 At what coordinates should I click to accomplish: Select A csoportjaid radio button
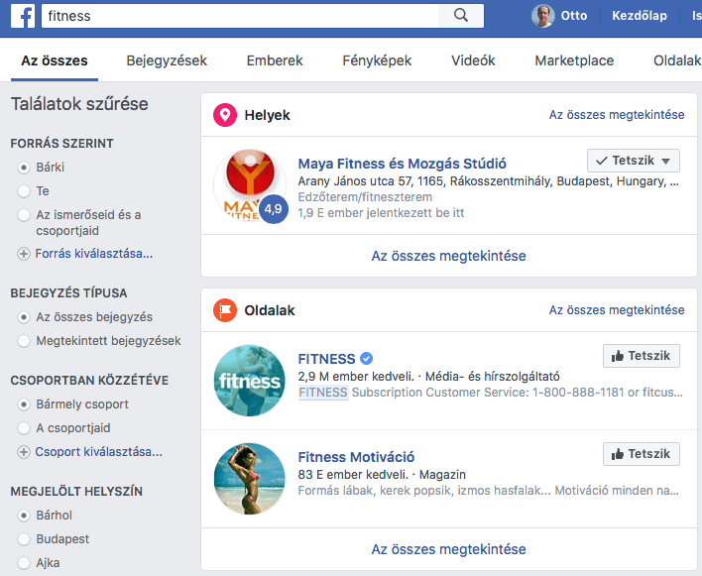23,428
